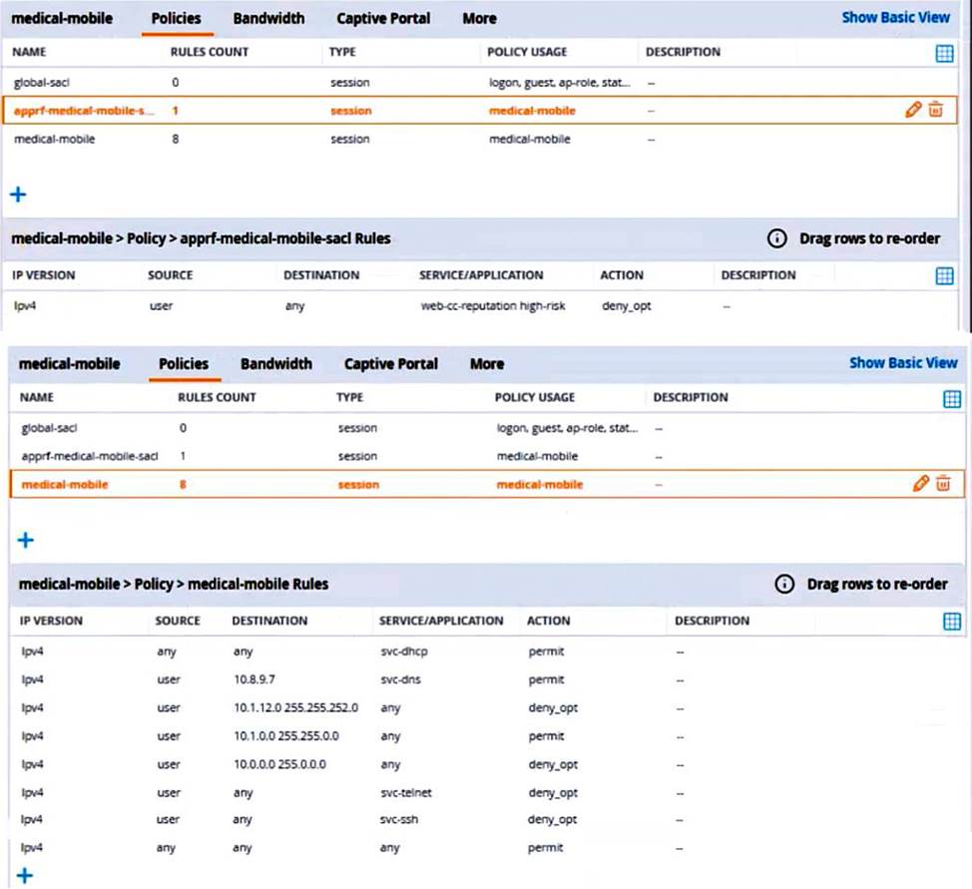Open column selector grid icon in apprf-medical-mobile-sacl Rules table
This screenshot has height=889, width=972.
(x=944, y=275)
